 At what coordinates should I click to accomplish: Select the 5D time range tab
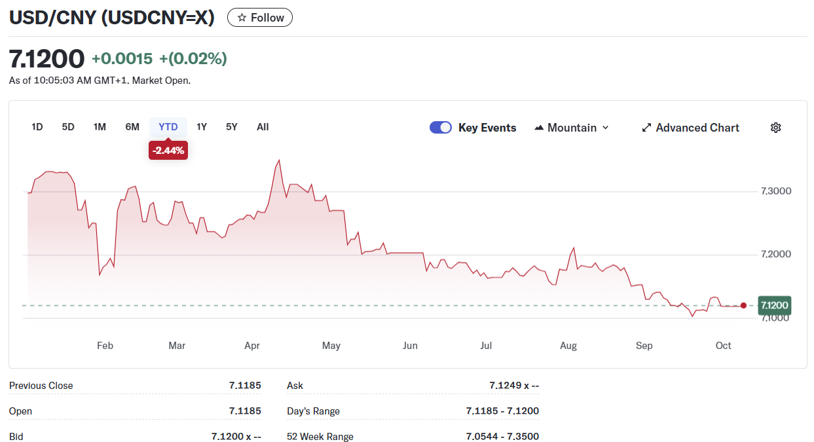click(68, 127)
